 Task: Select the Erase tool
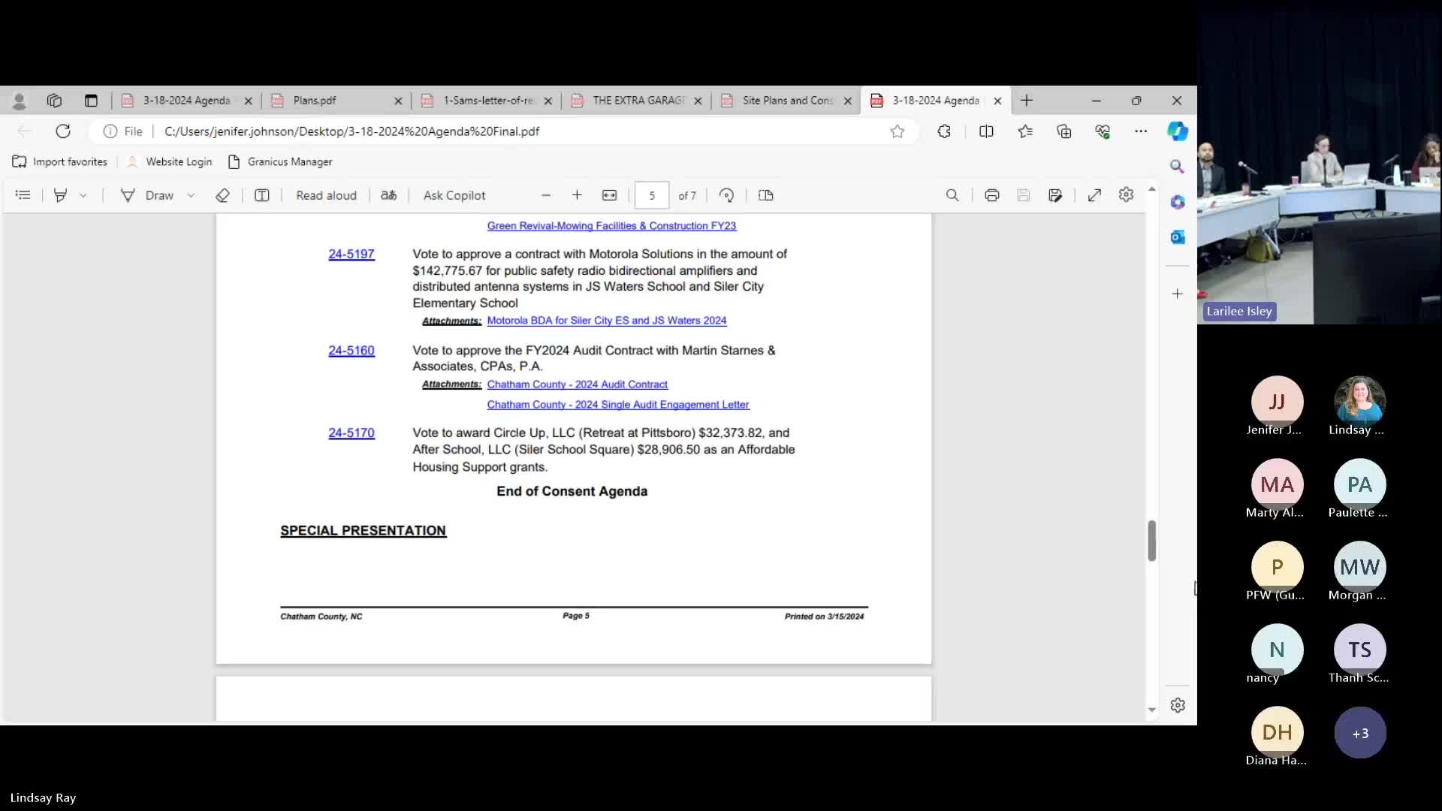[222, 195]
